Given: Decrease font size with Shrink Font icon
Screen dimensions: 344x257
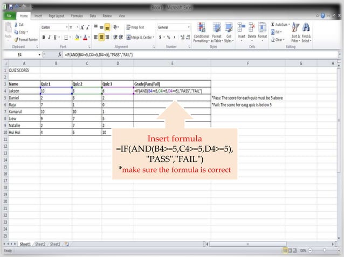Looking at the screenshot, I should (x=87, y=27).
